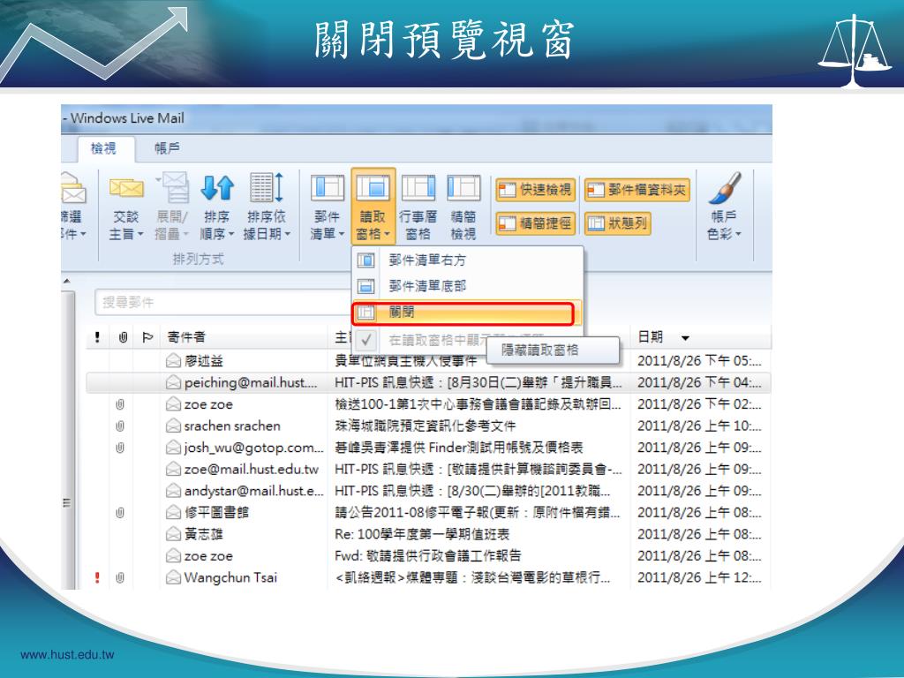The width and height of the screenshot is (904, 678).
Task: Click the 寄件者 column header
Action: [186, 336]
